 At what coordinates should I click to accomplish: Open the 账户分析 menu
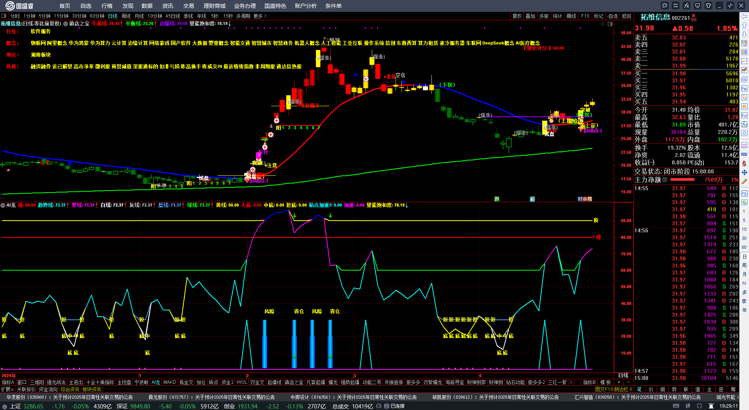pos(306,6)
